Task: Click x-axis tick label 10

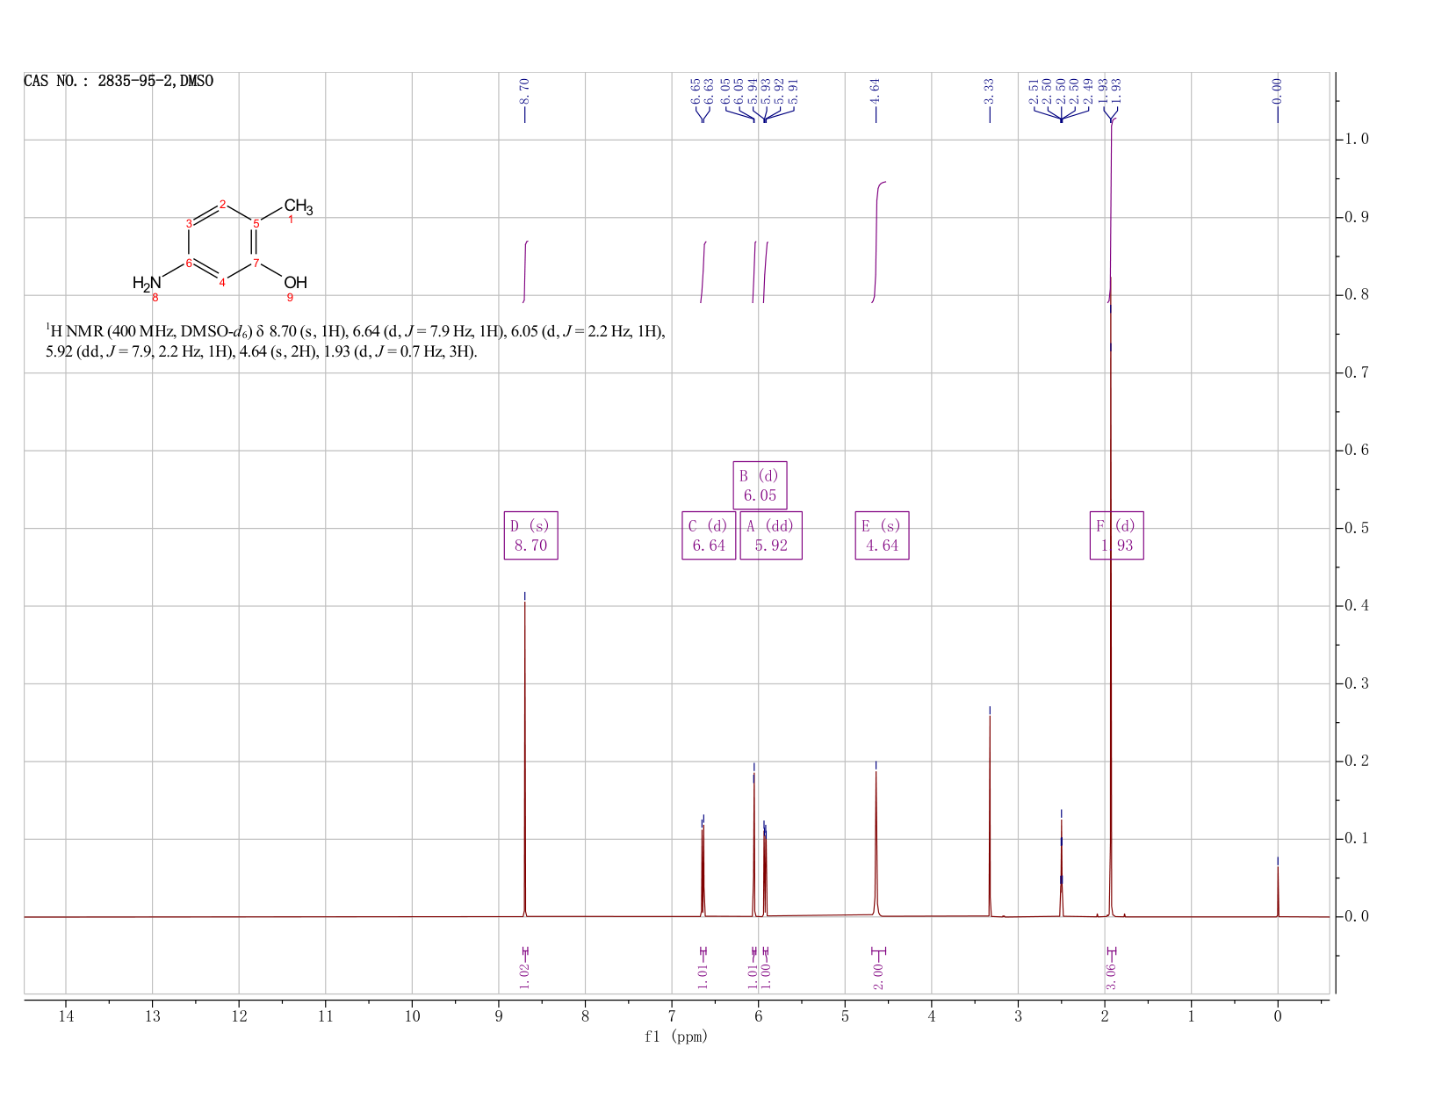Action: pyautogui.click(x=412, y=1016)
